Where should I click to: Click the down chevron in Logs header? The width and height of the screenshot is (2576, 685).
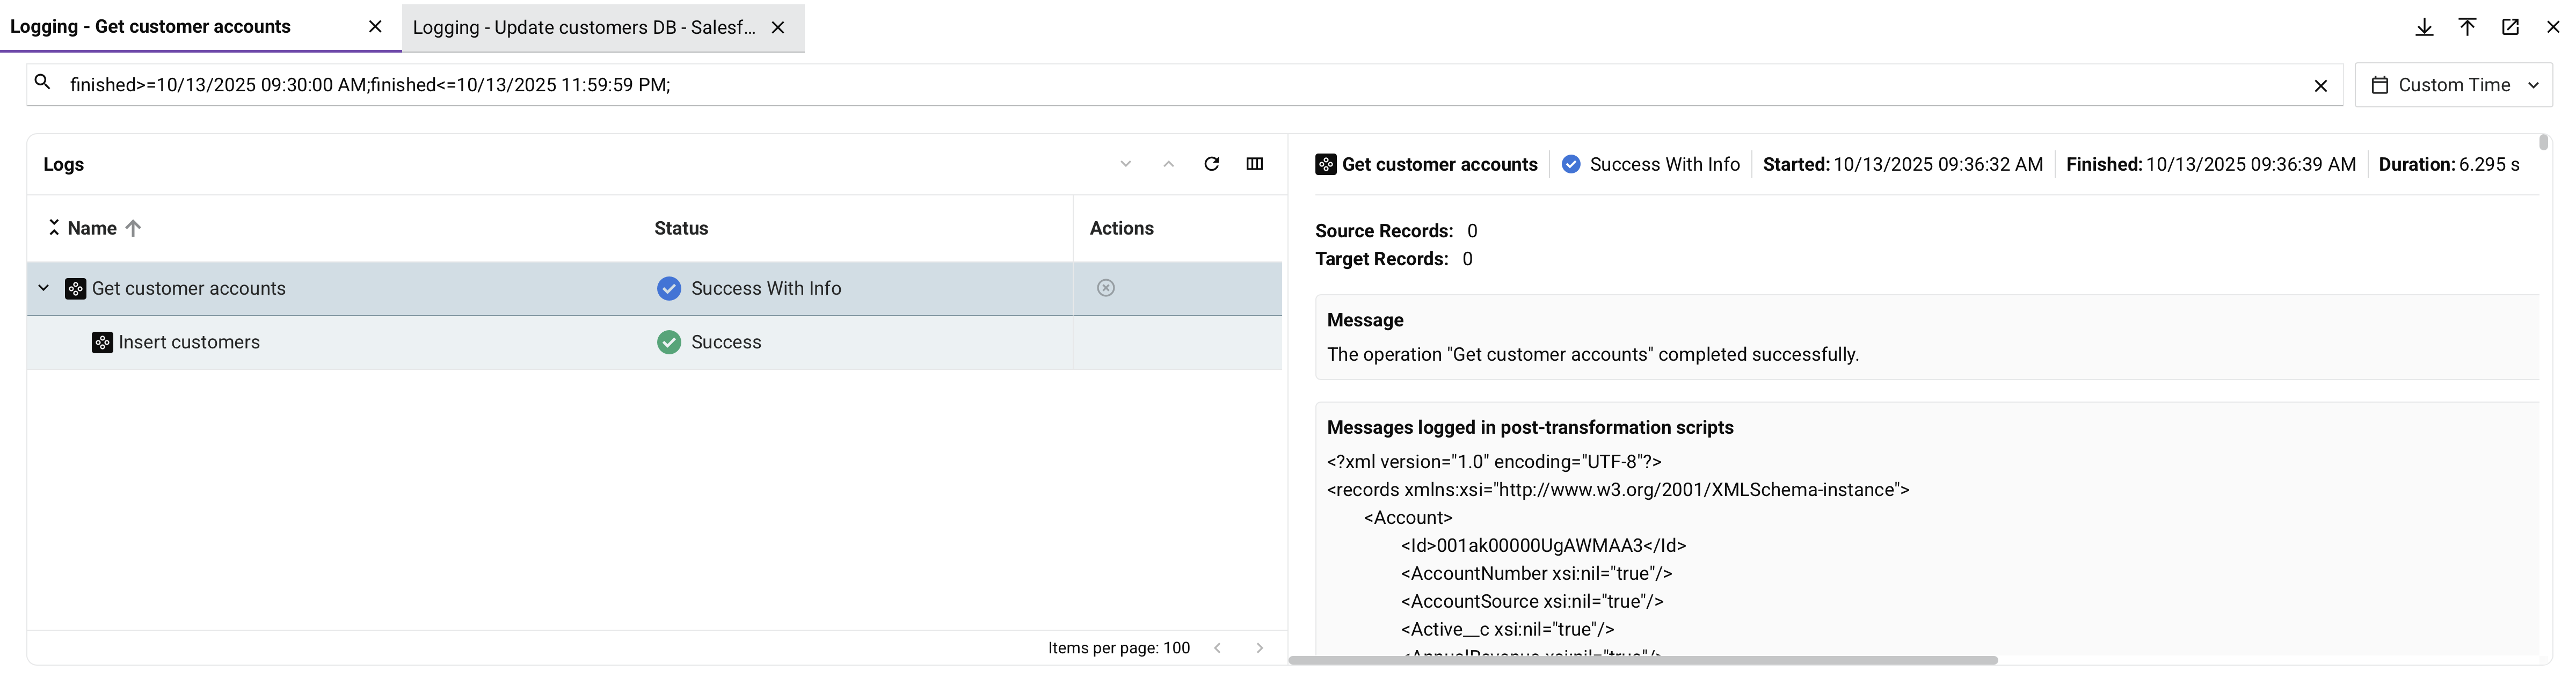(1125, 164)
